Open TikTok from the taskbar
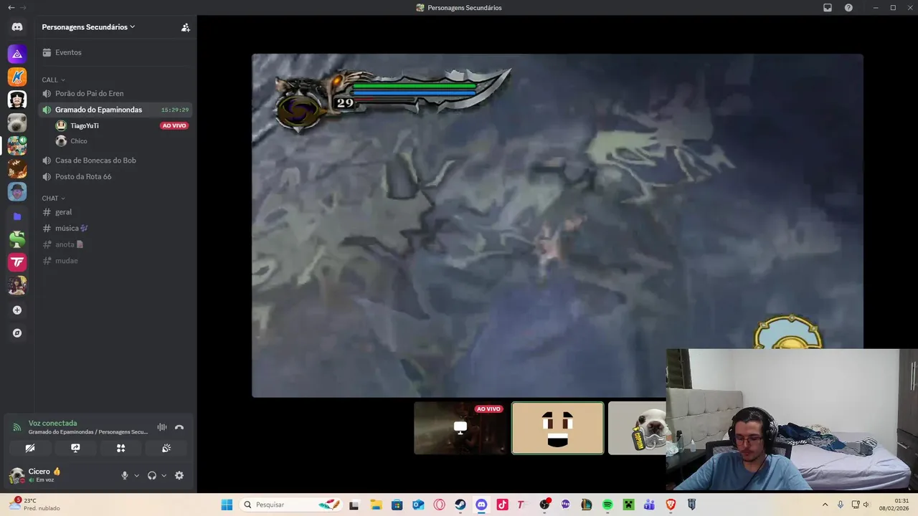The width and height of the screenshot is (918, 516). [502, 505]
